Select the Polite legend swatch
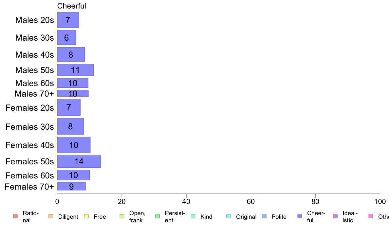The height and width of the screenshot is (241, 389). pos(264,216)
